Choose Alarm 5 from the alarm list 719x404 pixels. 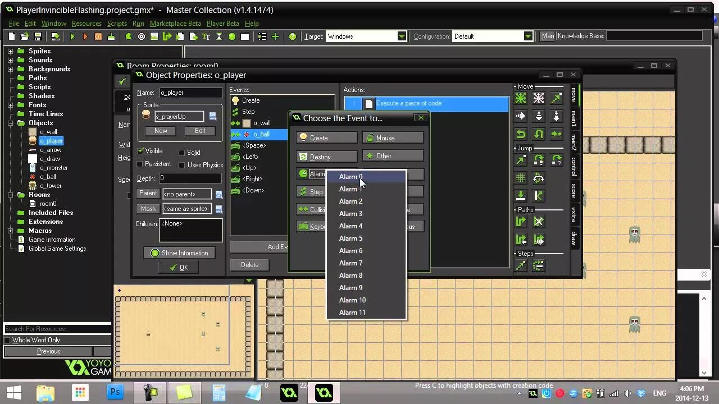point(366,238)
